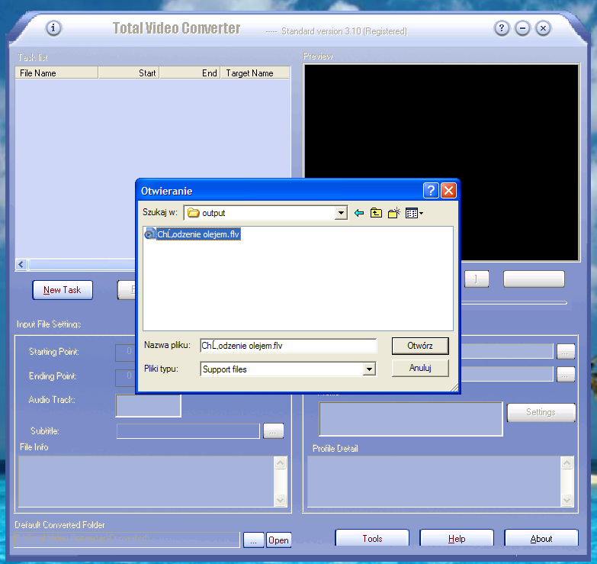Click the black Preview video area
597x564 pixels.
tap(441, 163)
